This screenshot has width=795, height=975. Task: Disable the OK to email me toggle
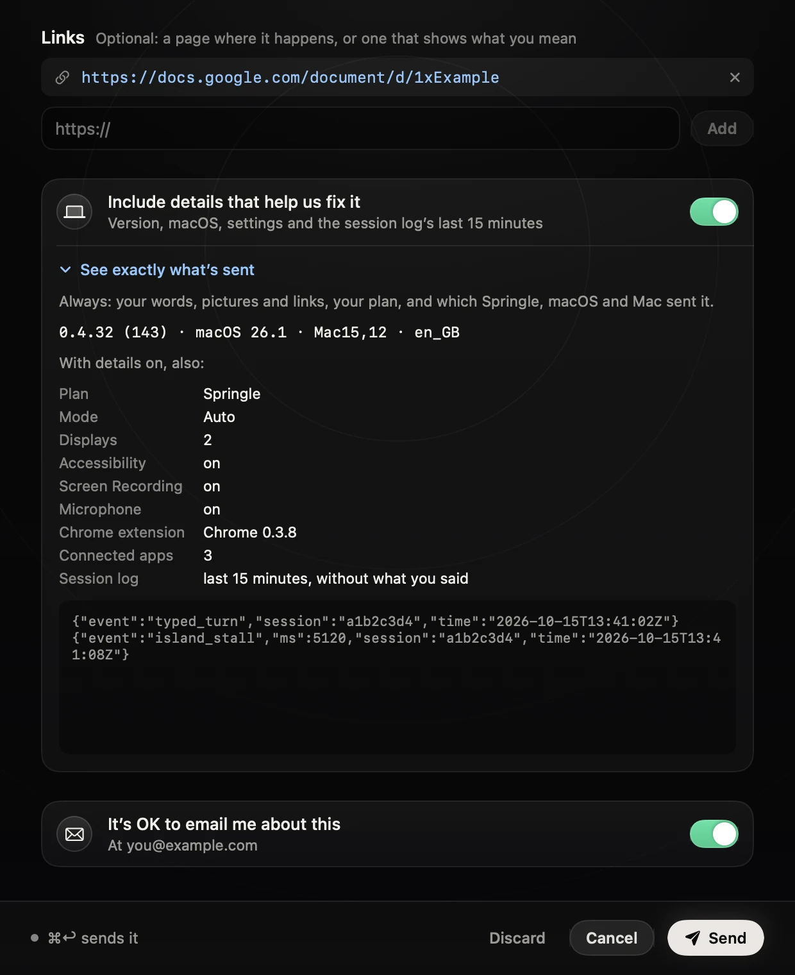714,834
